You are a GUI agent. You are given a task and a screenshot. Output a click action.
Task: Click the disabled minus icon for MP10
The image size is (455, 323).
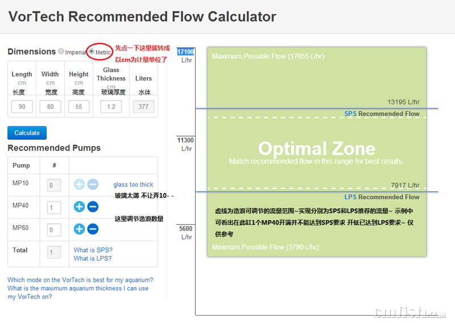[93, 184]
